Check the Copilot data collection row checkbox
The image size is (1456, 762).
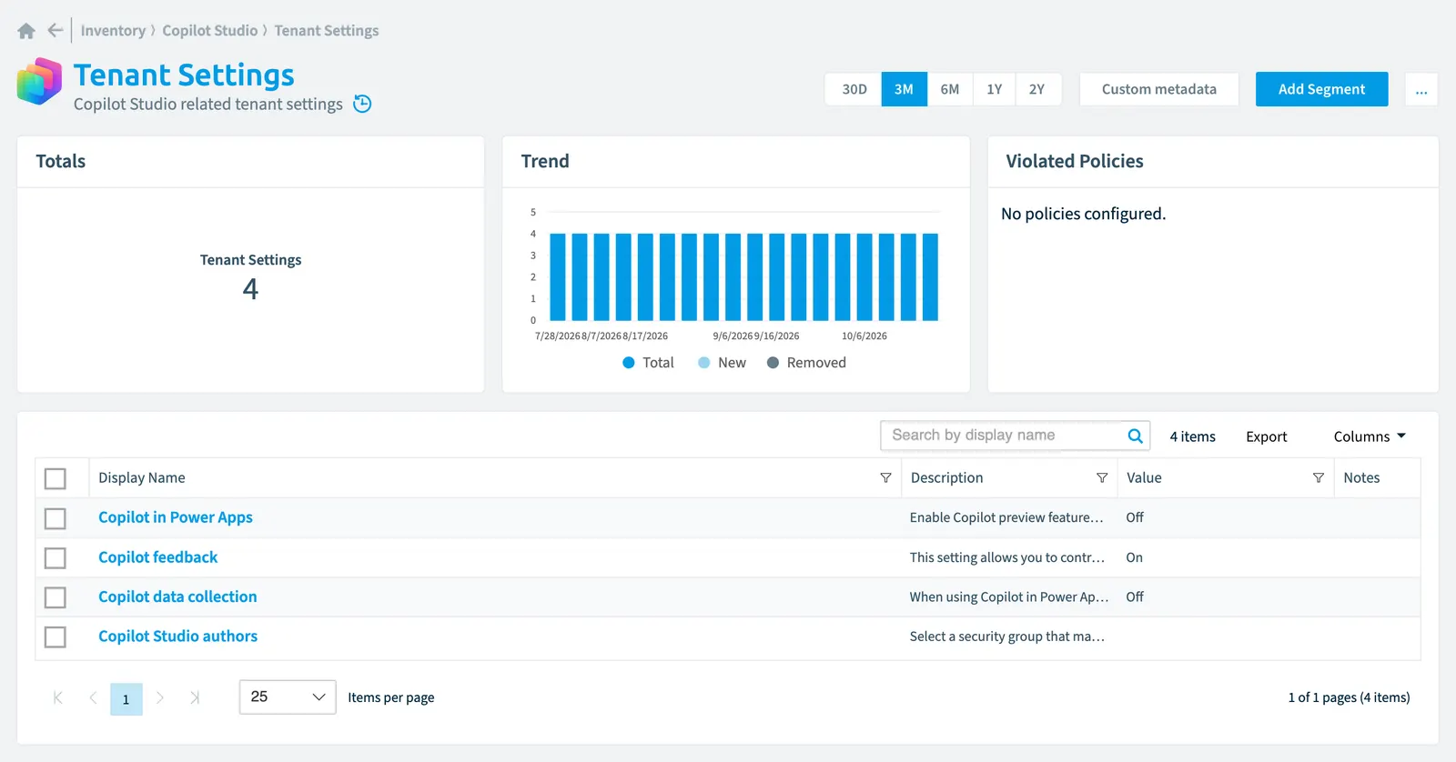pyautogui.click(x=56, y=597)
